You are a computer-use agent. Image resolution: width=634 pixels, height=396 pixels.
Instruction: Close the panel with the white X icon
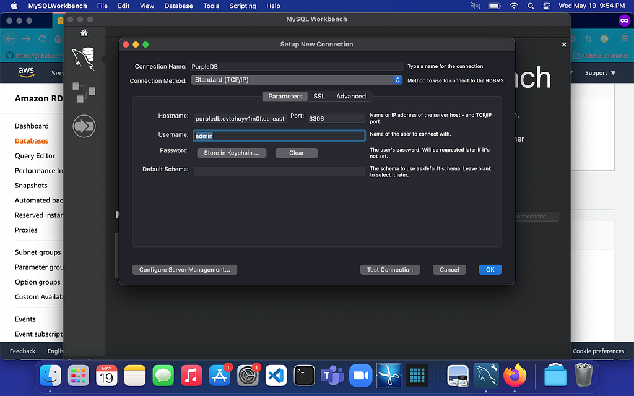click(x=564, y=45)
